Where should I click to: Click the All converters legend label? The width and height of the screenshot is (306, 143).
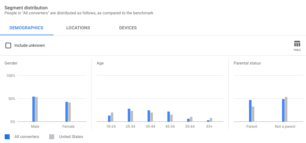pos(27,136)
